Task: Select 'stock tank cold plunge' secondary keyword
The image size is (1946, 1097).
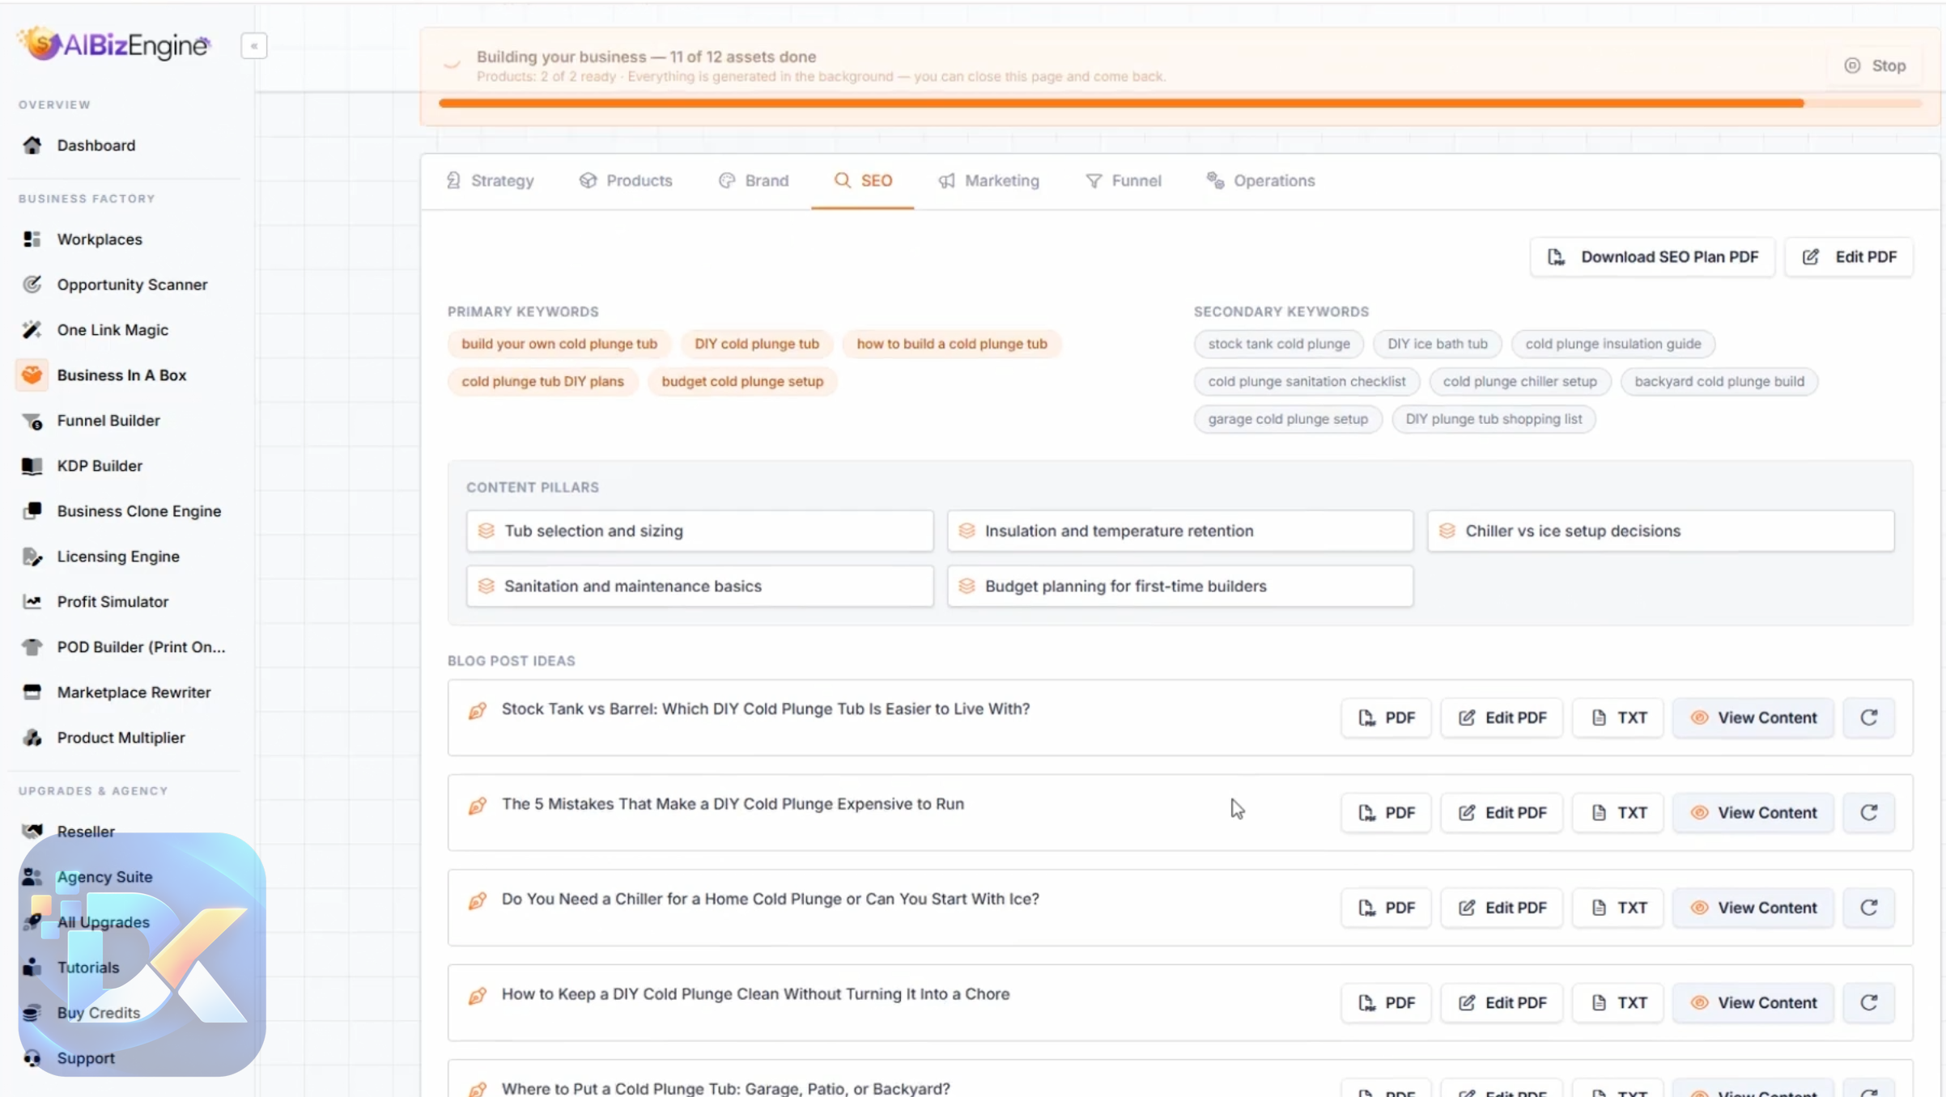Action: click(1279, 344)
